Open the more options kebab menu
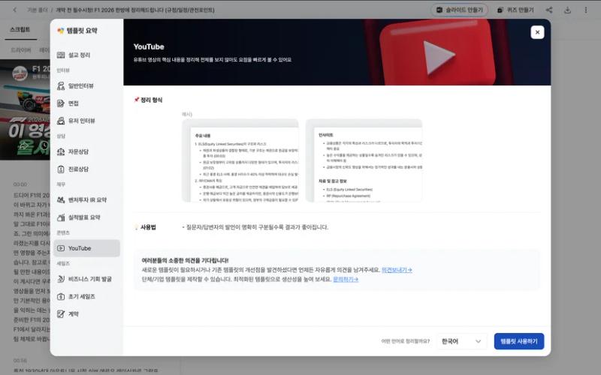 tap(586, 10)
